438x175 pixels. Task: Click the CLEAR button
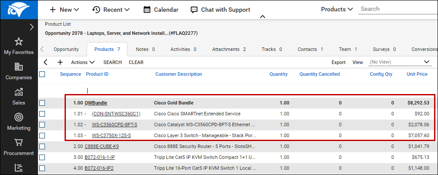136,62
